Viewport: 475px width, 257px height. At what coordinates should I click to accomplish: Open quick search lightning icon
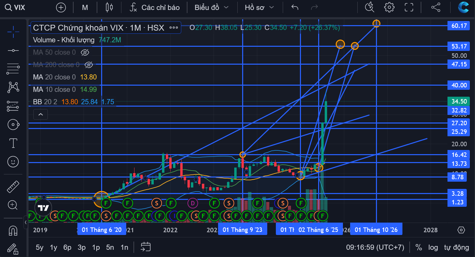click(x=370, y=7)
